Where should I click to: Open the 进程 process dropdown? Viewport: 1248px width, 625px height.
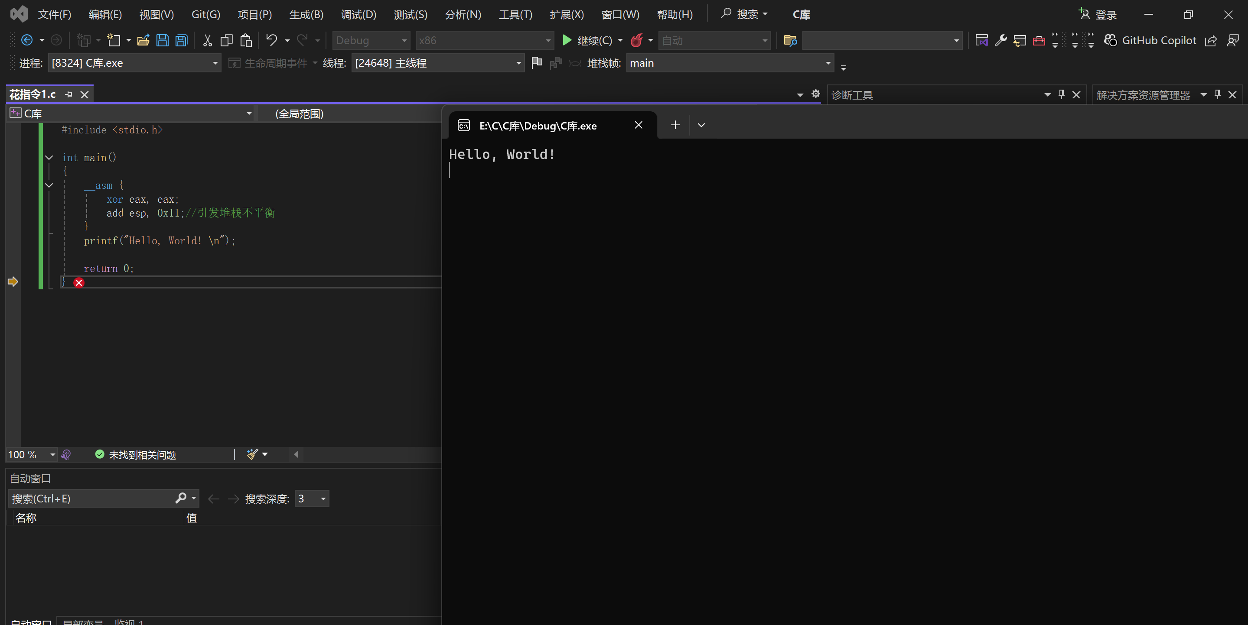(215, 63)
